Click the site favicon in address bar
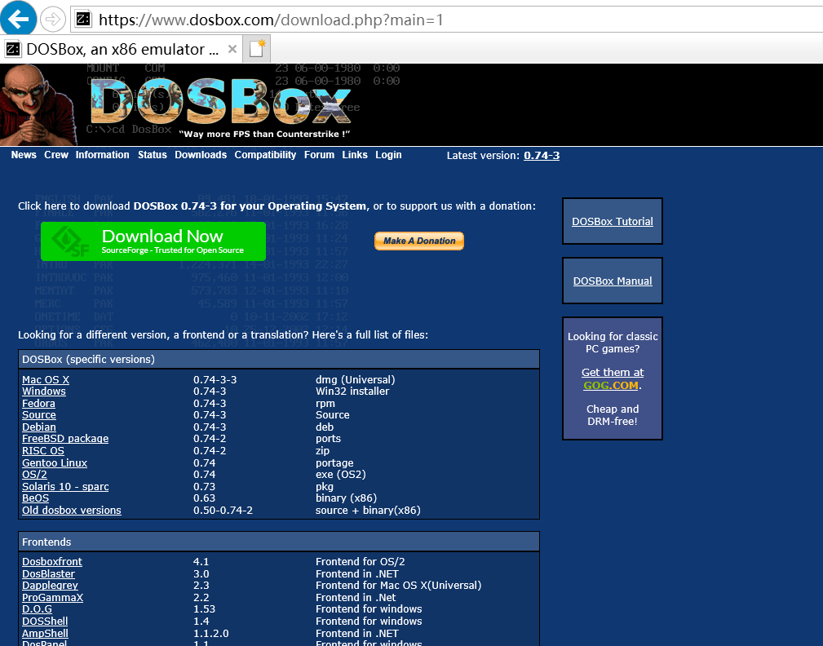823x646 pixels. coord(83,20)
